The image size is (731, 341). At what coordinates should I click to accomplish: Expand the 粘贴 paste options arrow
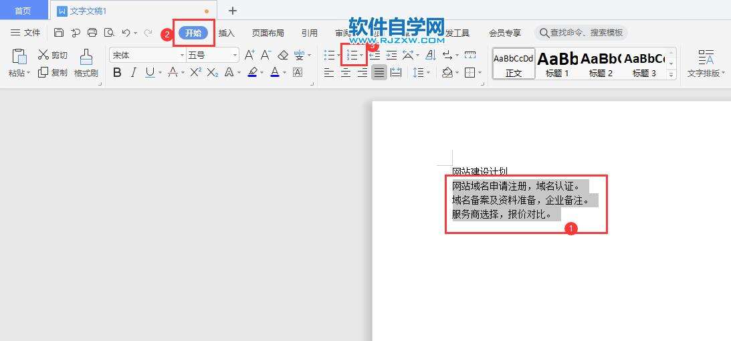[29, 73]
